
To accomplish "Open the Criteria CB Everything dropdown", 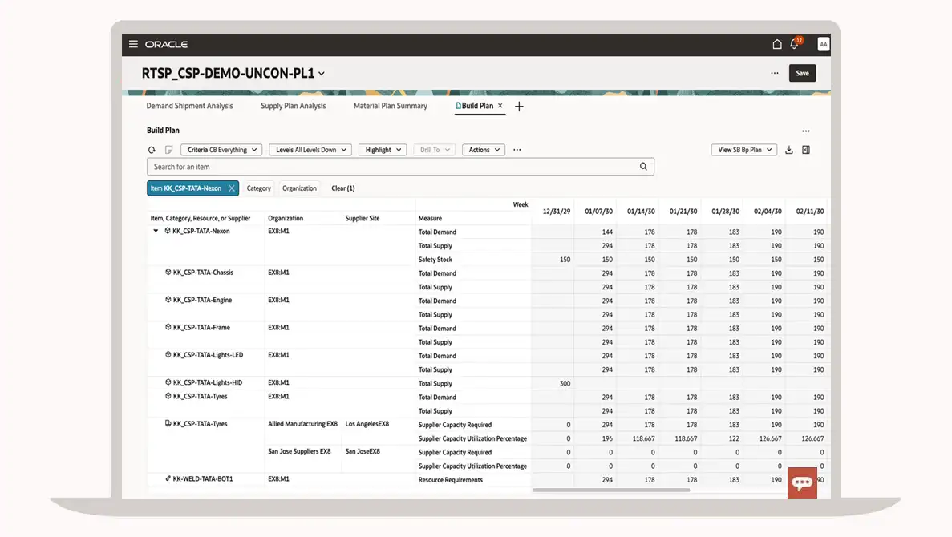I will pos(221,150).
